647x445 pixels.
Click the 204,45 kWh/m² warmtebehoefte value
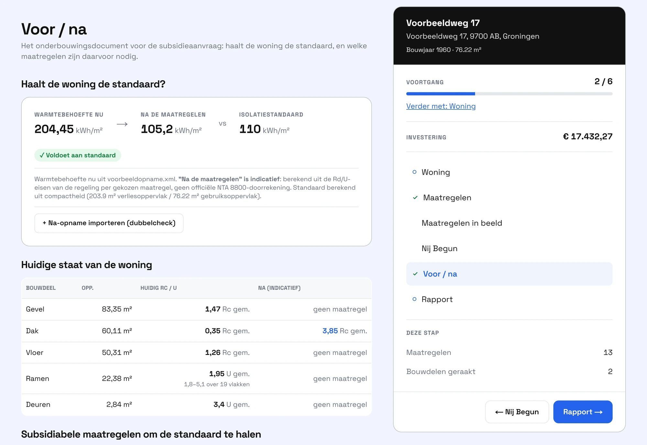point(69,129)
